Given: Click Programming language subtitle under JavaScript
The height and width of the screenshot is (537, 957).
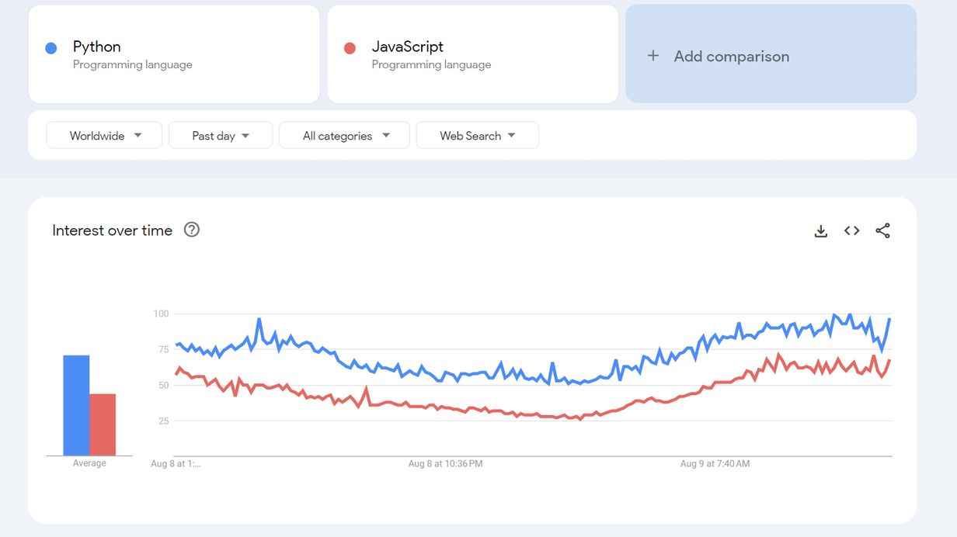Looking at the screenshot, I should tap(431, 65).
